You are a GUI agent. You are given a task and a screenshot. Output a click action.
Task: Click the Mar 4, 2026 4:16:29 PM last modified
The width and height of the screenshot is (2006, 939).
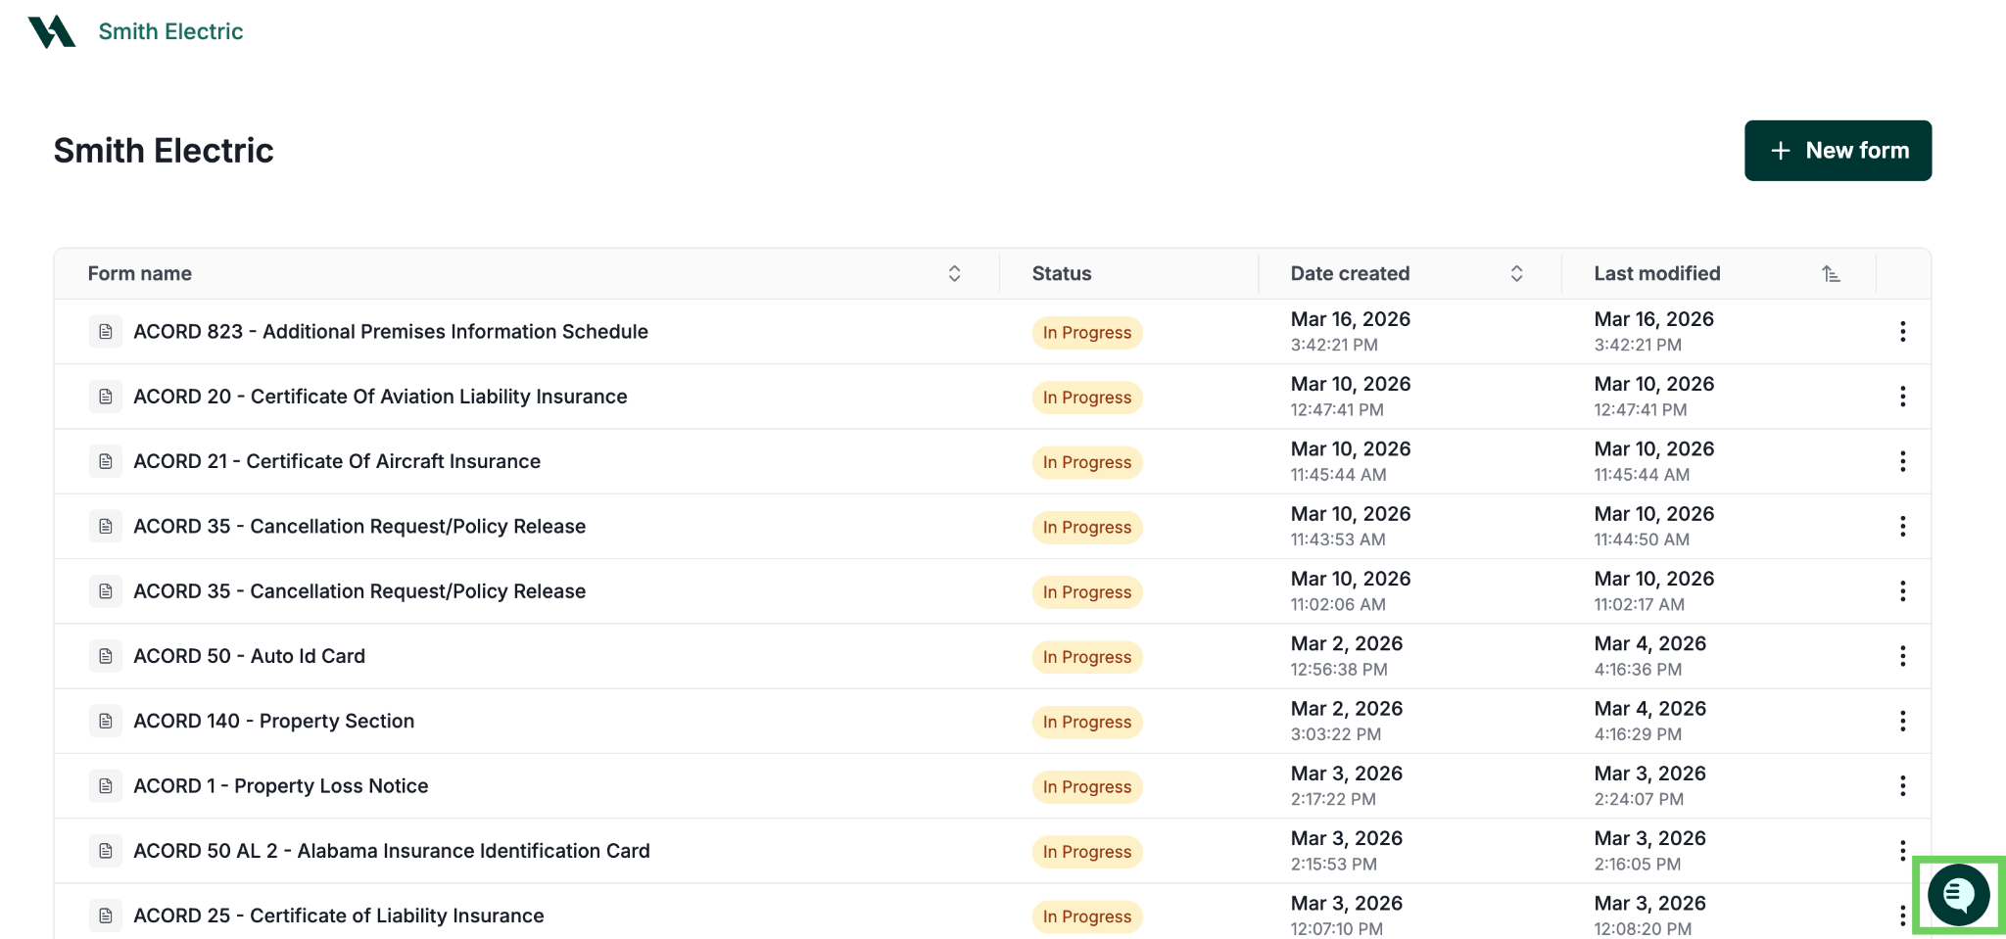tap(1650, 722)
